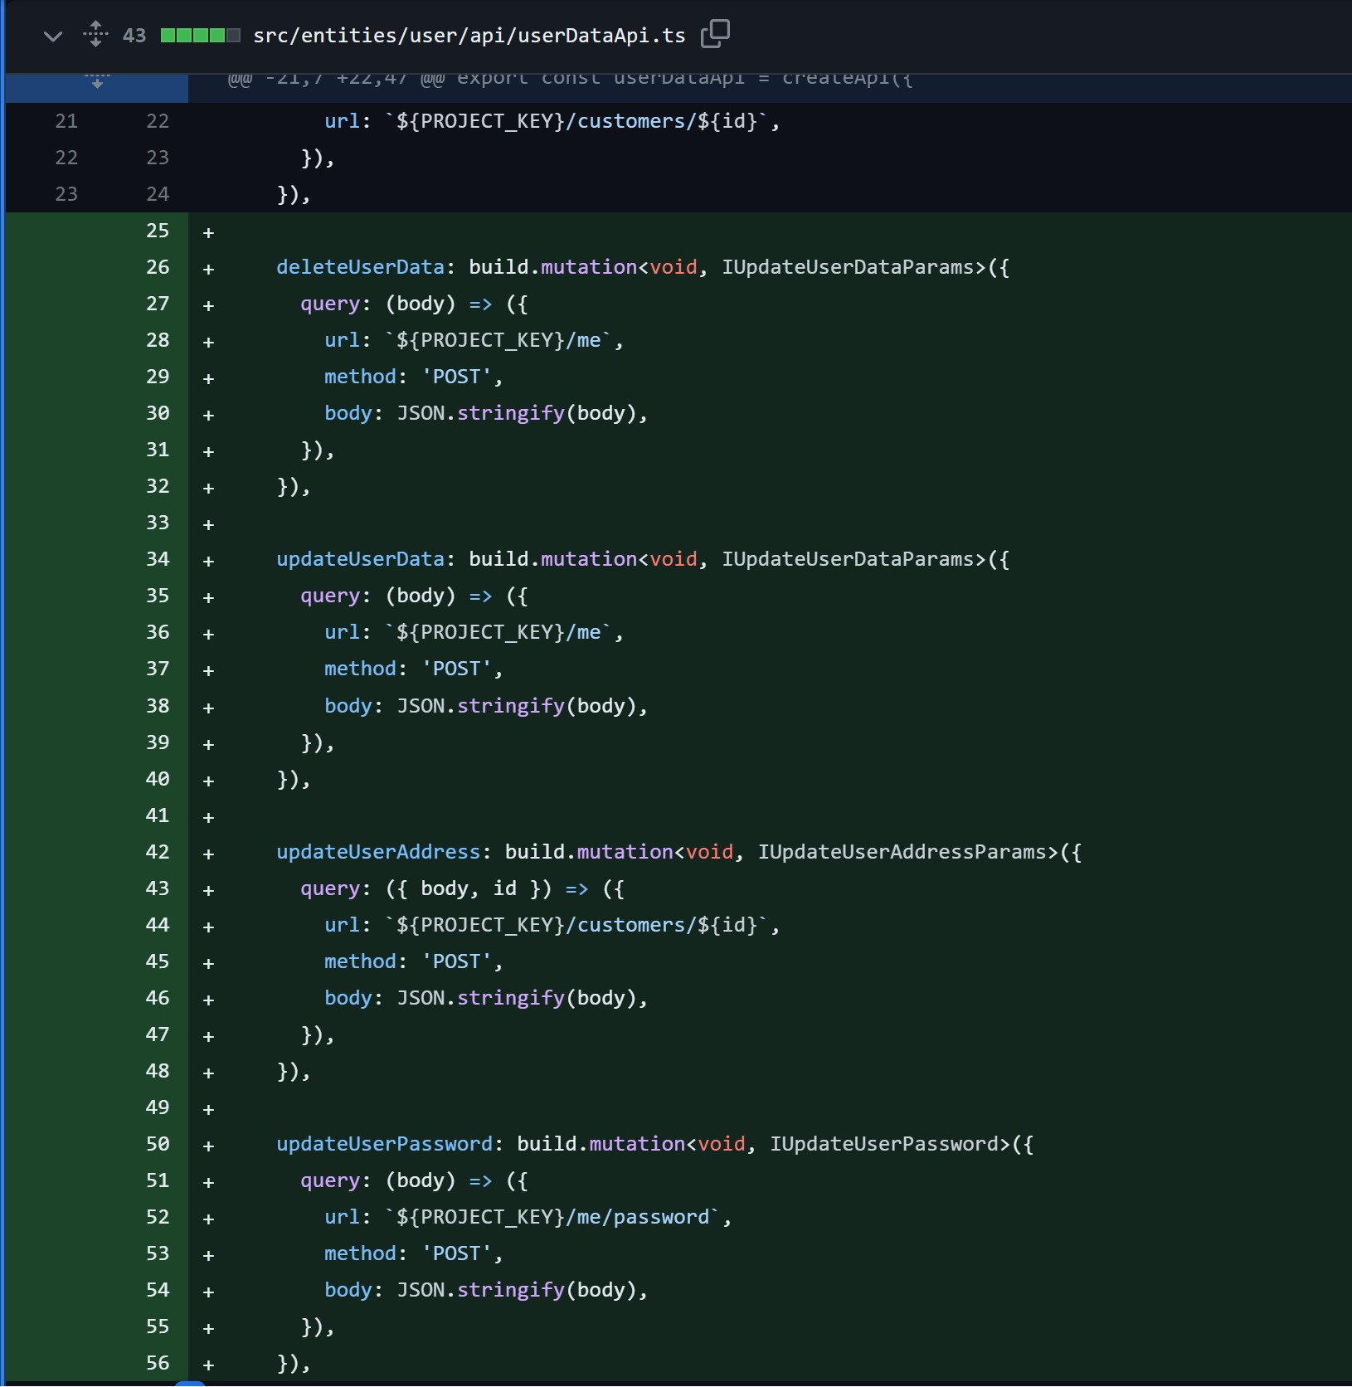Click the updateUserAddress identifier in code
1352x1387 pixels.
tap(378, 852)
